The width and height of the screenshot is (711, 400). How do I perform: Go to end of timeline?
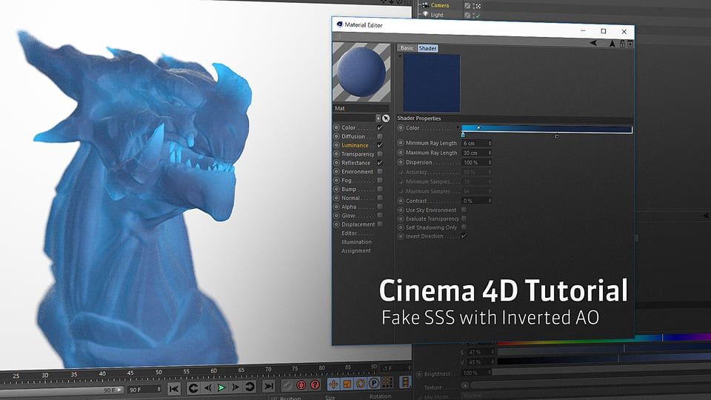tap(269, 386)
